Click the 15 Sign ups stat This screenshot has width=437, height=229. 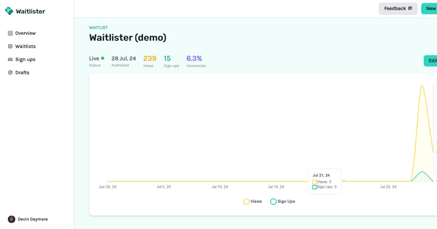[171, 61]
